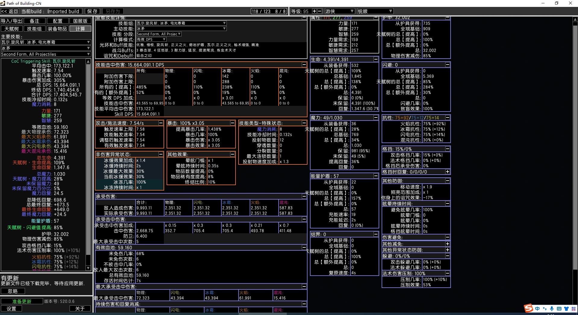Click the 等级 95 level input field
The width and height of the screenshot is (578, 315).
pos(305,11)
